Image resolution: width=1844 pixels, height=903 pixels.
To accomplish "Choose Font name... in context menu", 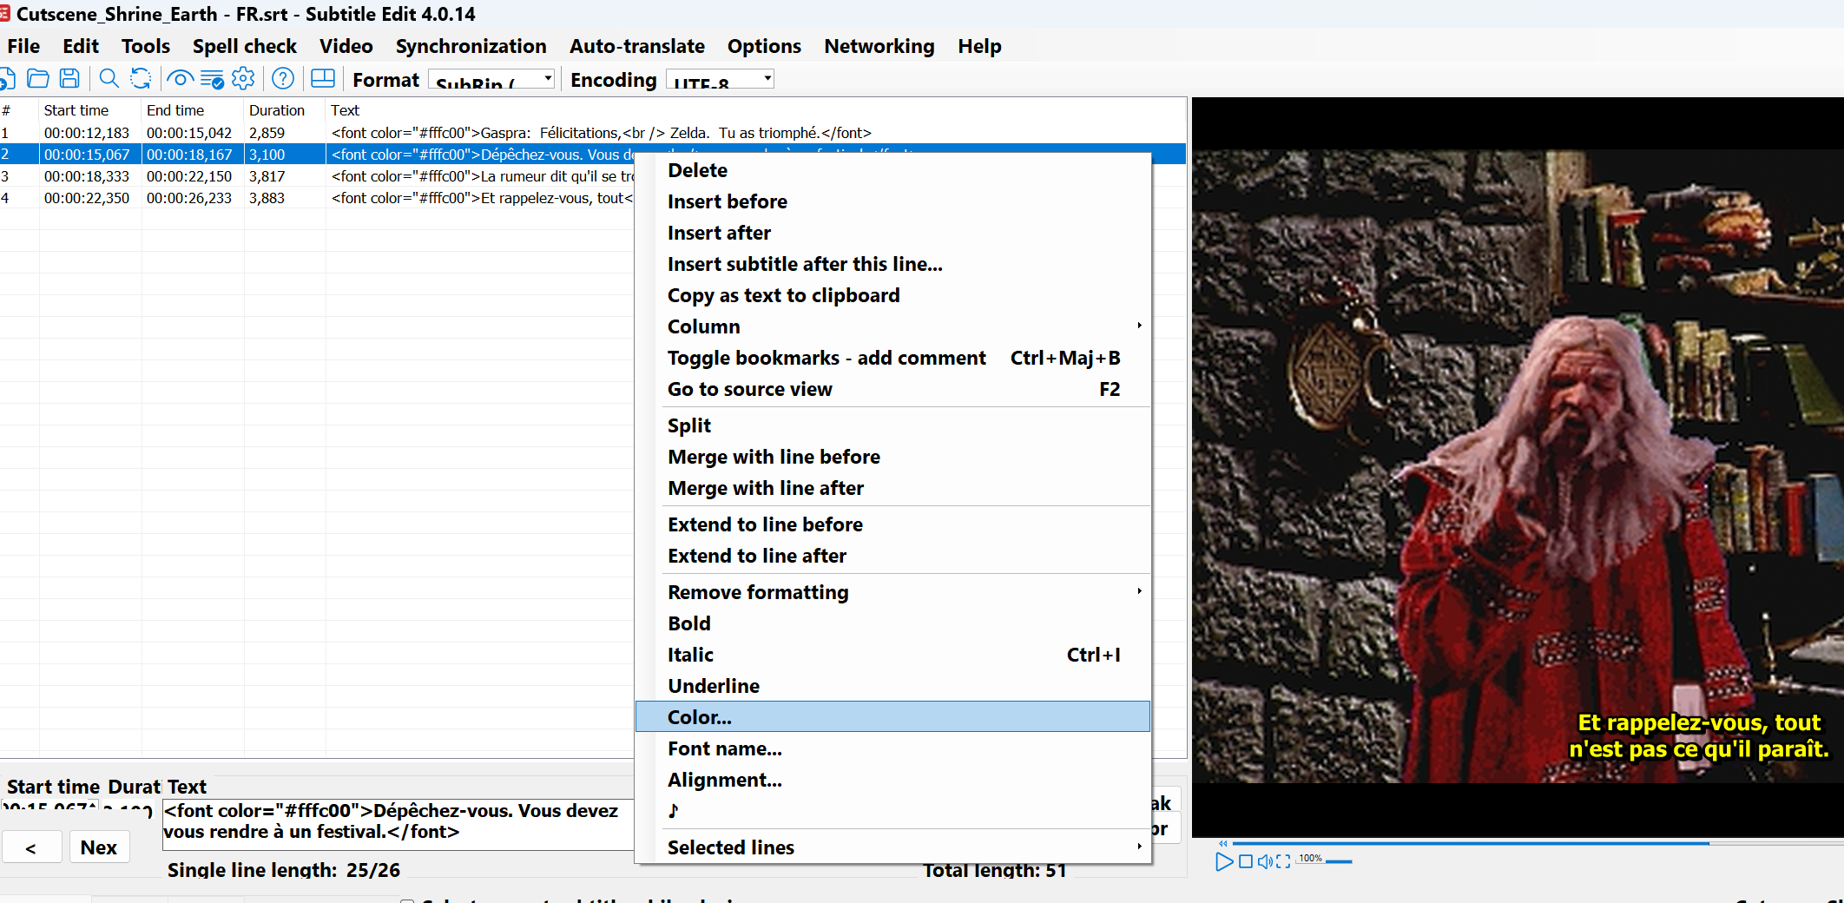I will tap(892, 748).
